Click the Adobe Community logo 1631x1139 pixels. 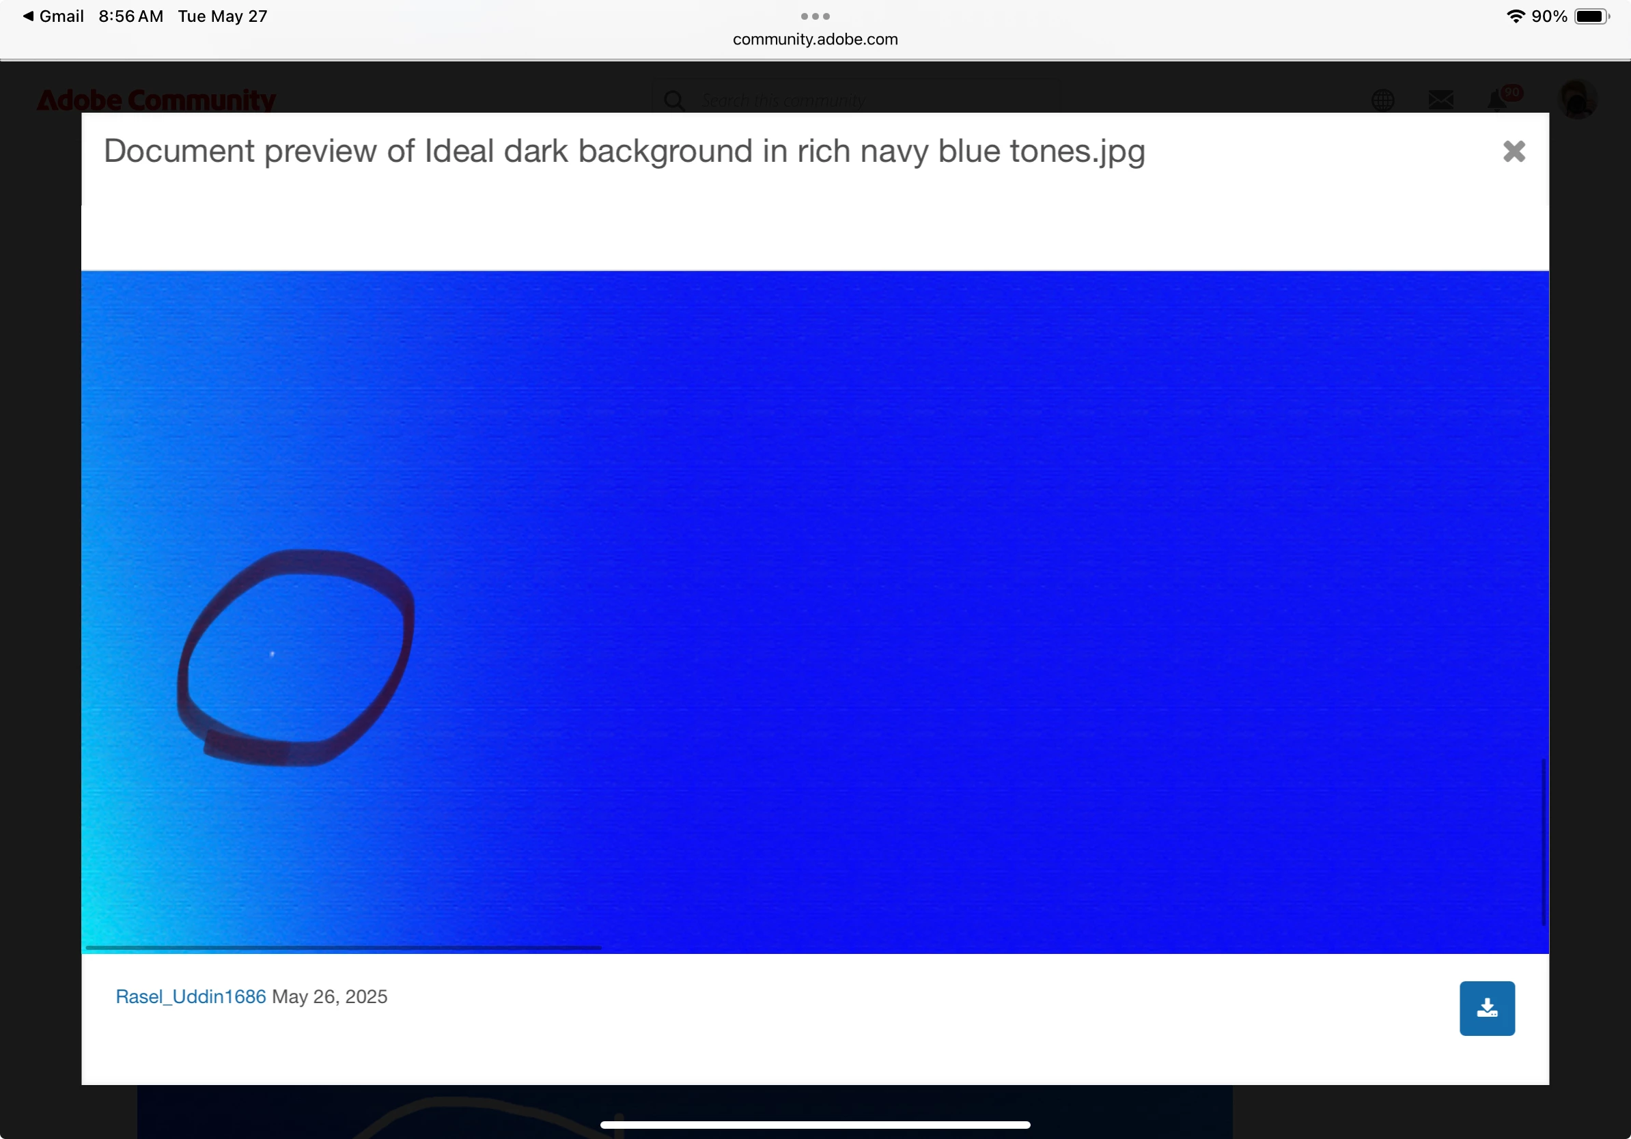[156, 100]
